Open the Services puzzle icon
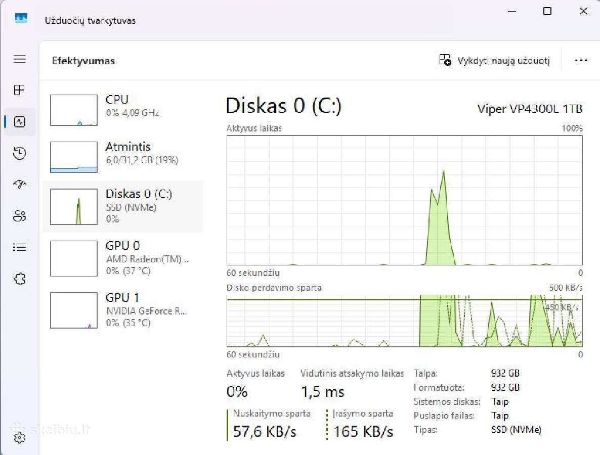 point(20,279)
